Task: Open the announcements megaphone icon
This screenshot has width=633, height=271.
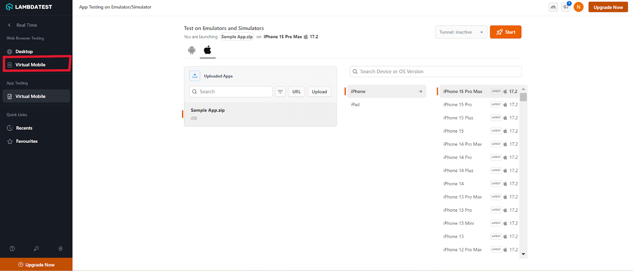Action: coord(566,7)
